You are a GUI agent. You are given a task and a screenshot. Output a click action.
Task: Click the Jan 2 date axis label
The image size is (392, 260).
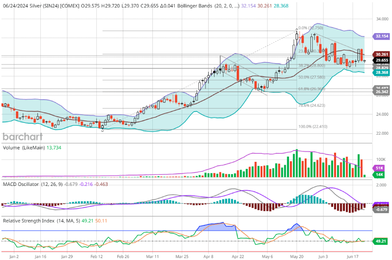[14, 256]
